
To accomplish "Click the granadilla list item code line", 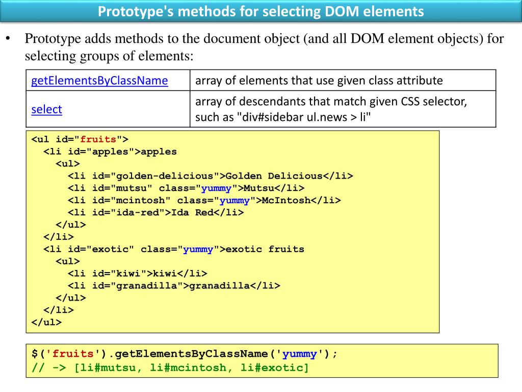I will click(174, 285).
